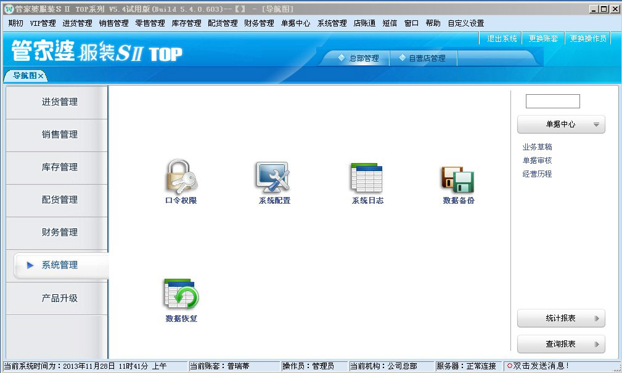Select 进货管理 in the left sidebar
The width and height of the screenshot is (622, 373).
[59, 102]
